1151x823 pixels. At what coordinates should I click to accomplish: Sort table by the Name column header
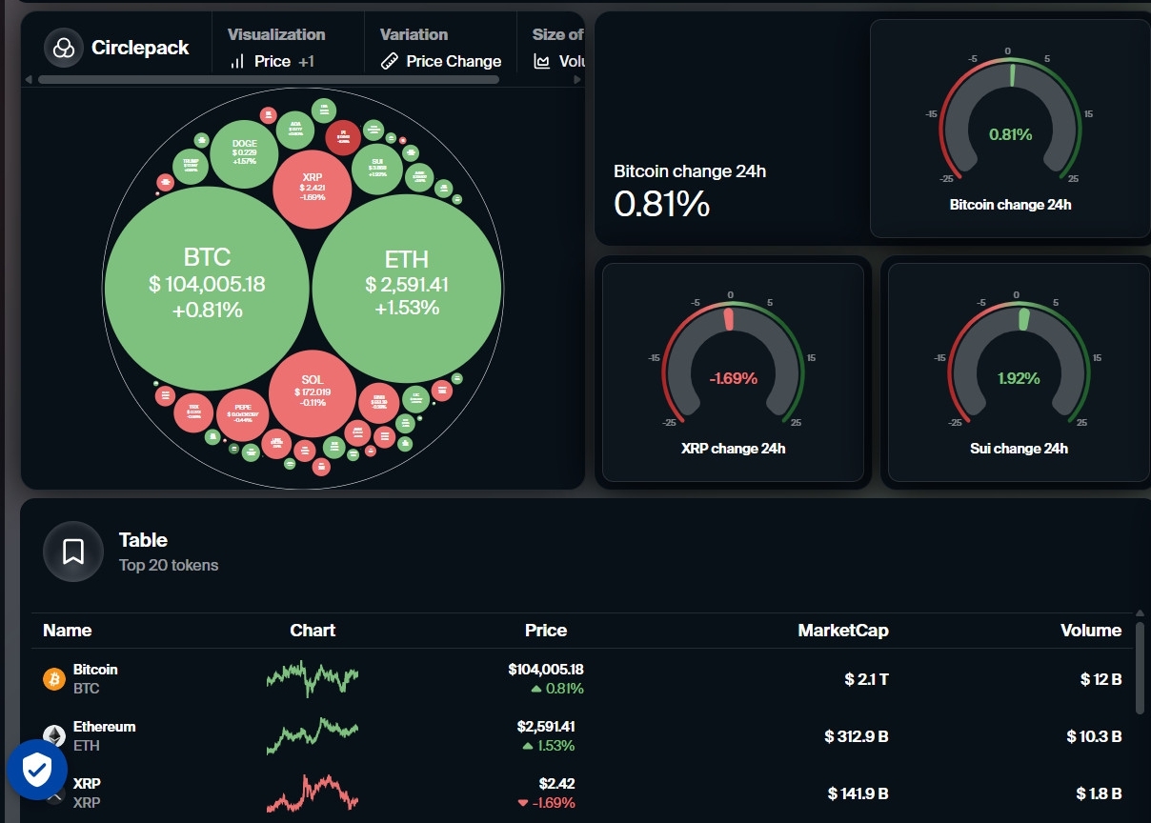pos(68,631)
